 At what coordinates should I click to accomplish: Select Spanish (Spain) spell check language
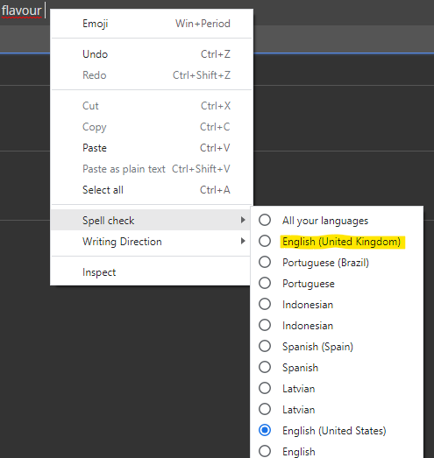tap(337, 347)
